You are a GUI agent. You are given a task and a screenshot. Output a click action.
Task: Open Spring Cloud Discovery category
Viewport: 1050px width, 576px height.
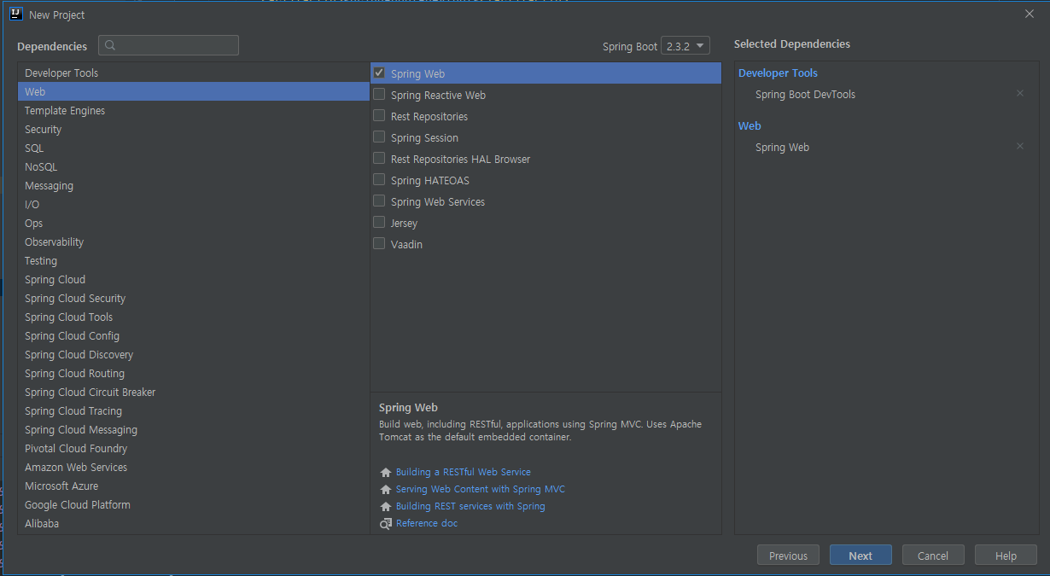(x=193, y=354)
